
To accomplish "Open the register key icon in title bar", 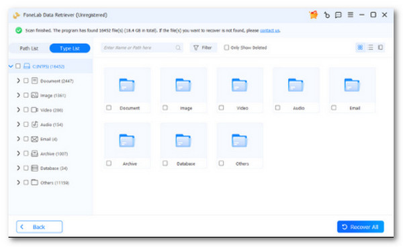I will (x=327, y=15).
